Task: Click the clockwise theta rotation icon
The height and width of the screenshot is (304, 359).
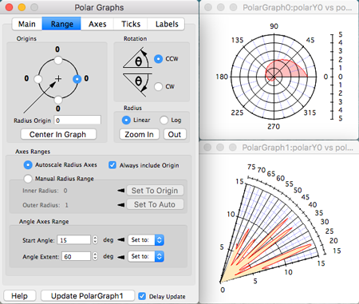Action: point(137,84)
